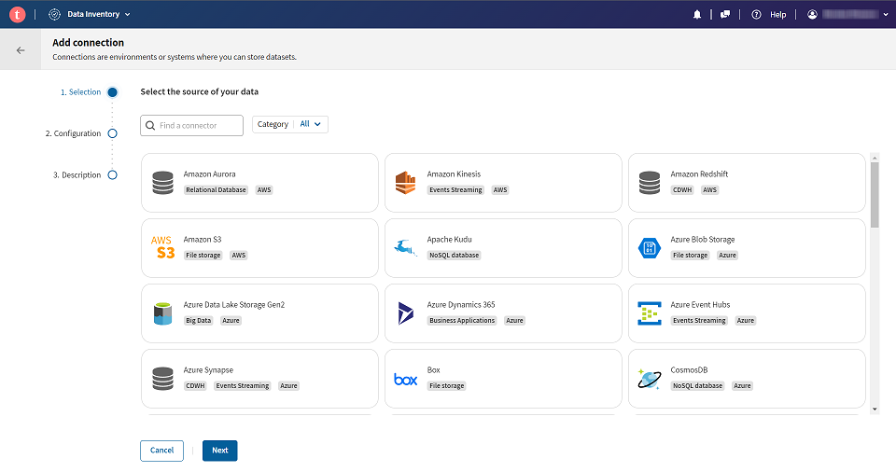Screen dimensions: 896x472
Task: Select the Amazon S3 connector icon
Action: [163, 247]
